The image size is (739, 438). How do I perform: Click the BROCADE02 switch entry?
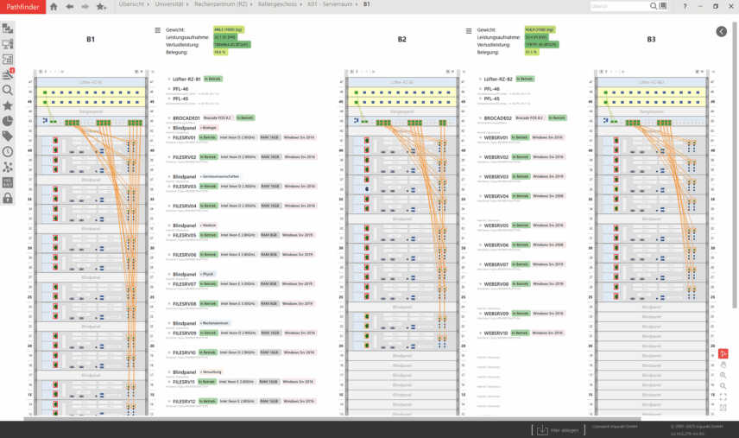coord(497,117)
